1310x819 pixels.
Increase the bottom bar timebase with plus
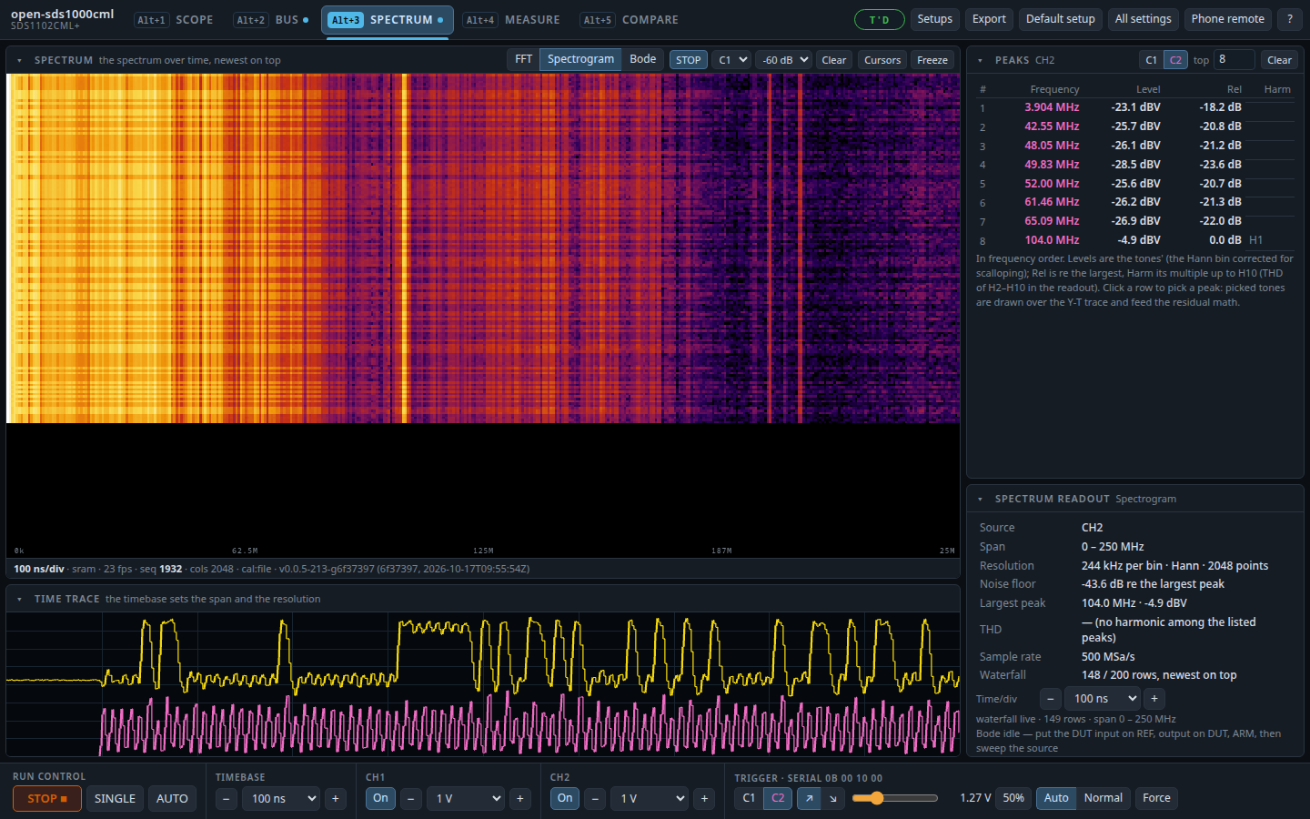[x=336, y=799]
